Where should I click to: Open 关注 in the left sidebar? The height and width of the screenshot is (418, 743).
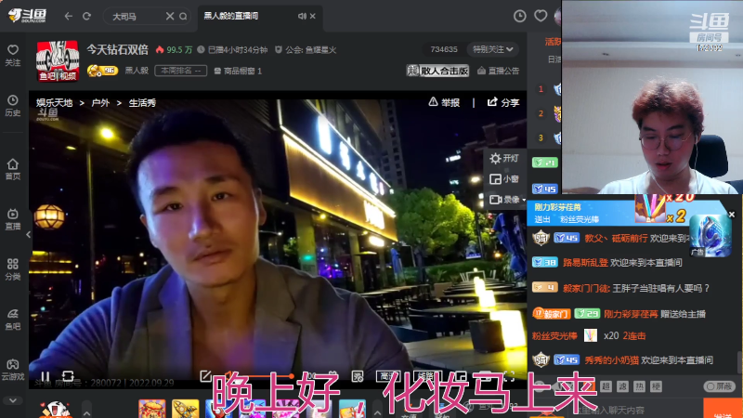pos(13,56)
